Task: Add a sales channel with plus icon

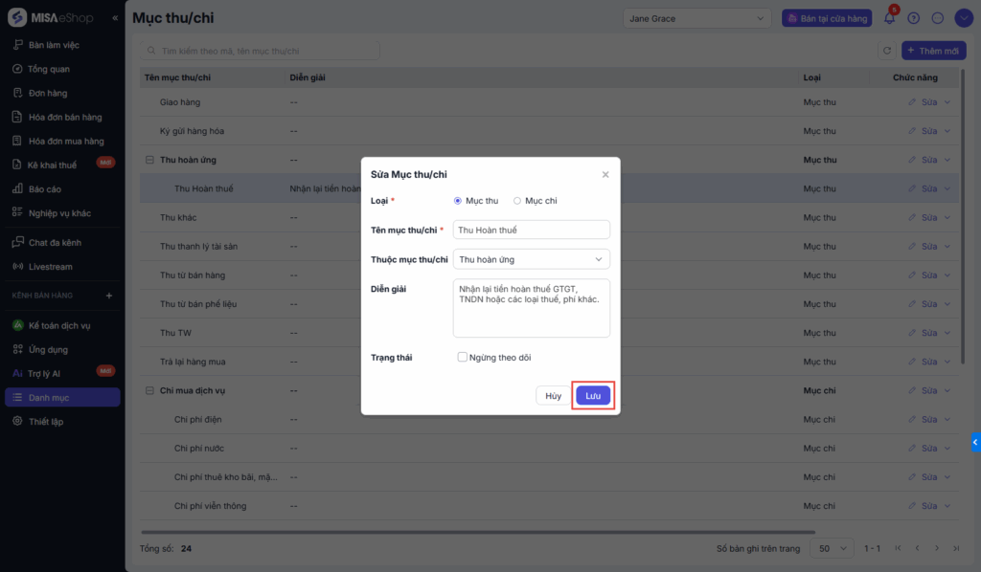Action: pos(109,296)
